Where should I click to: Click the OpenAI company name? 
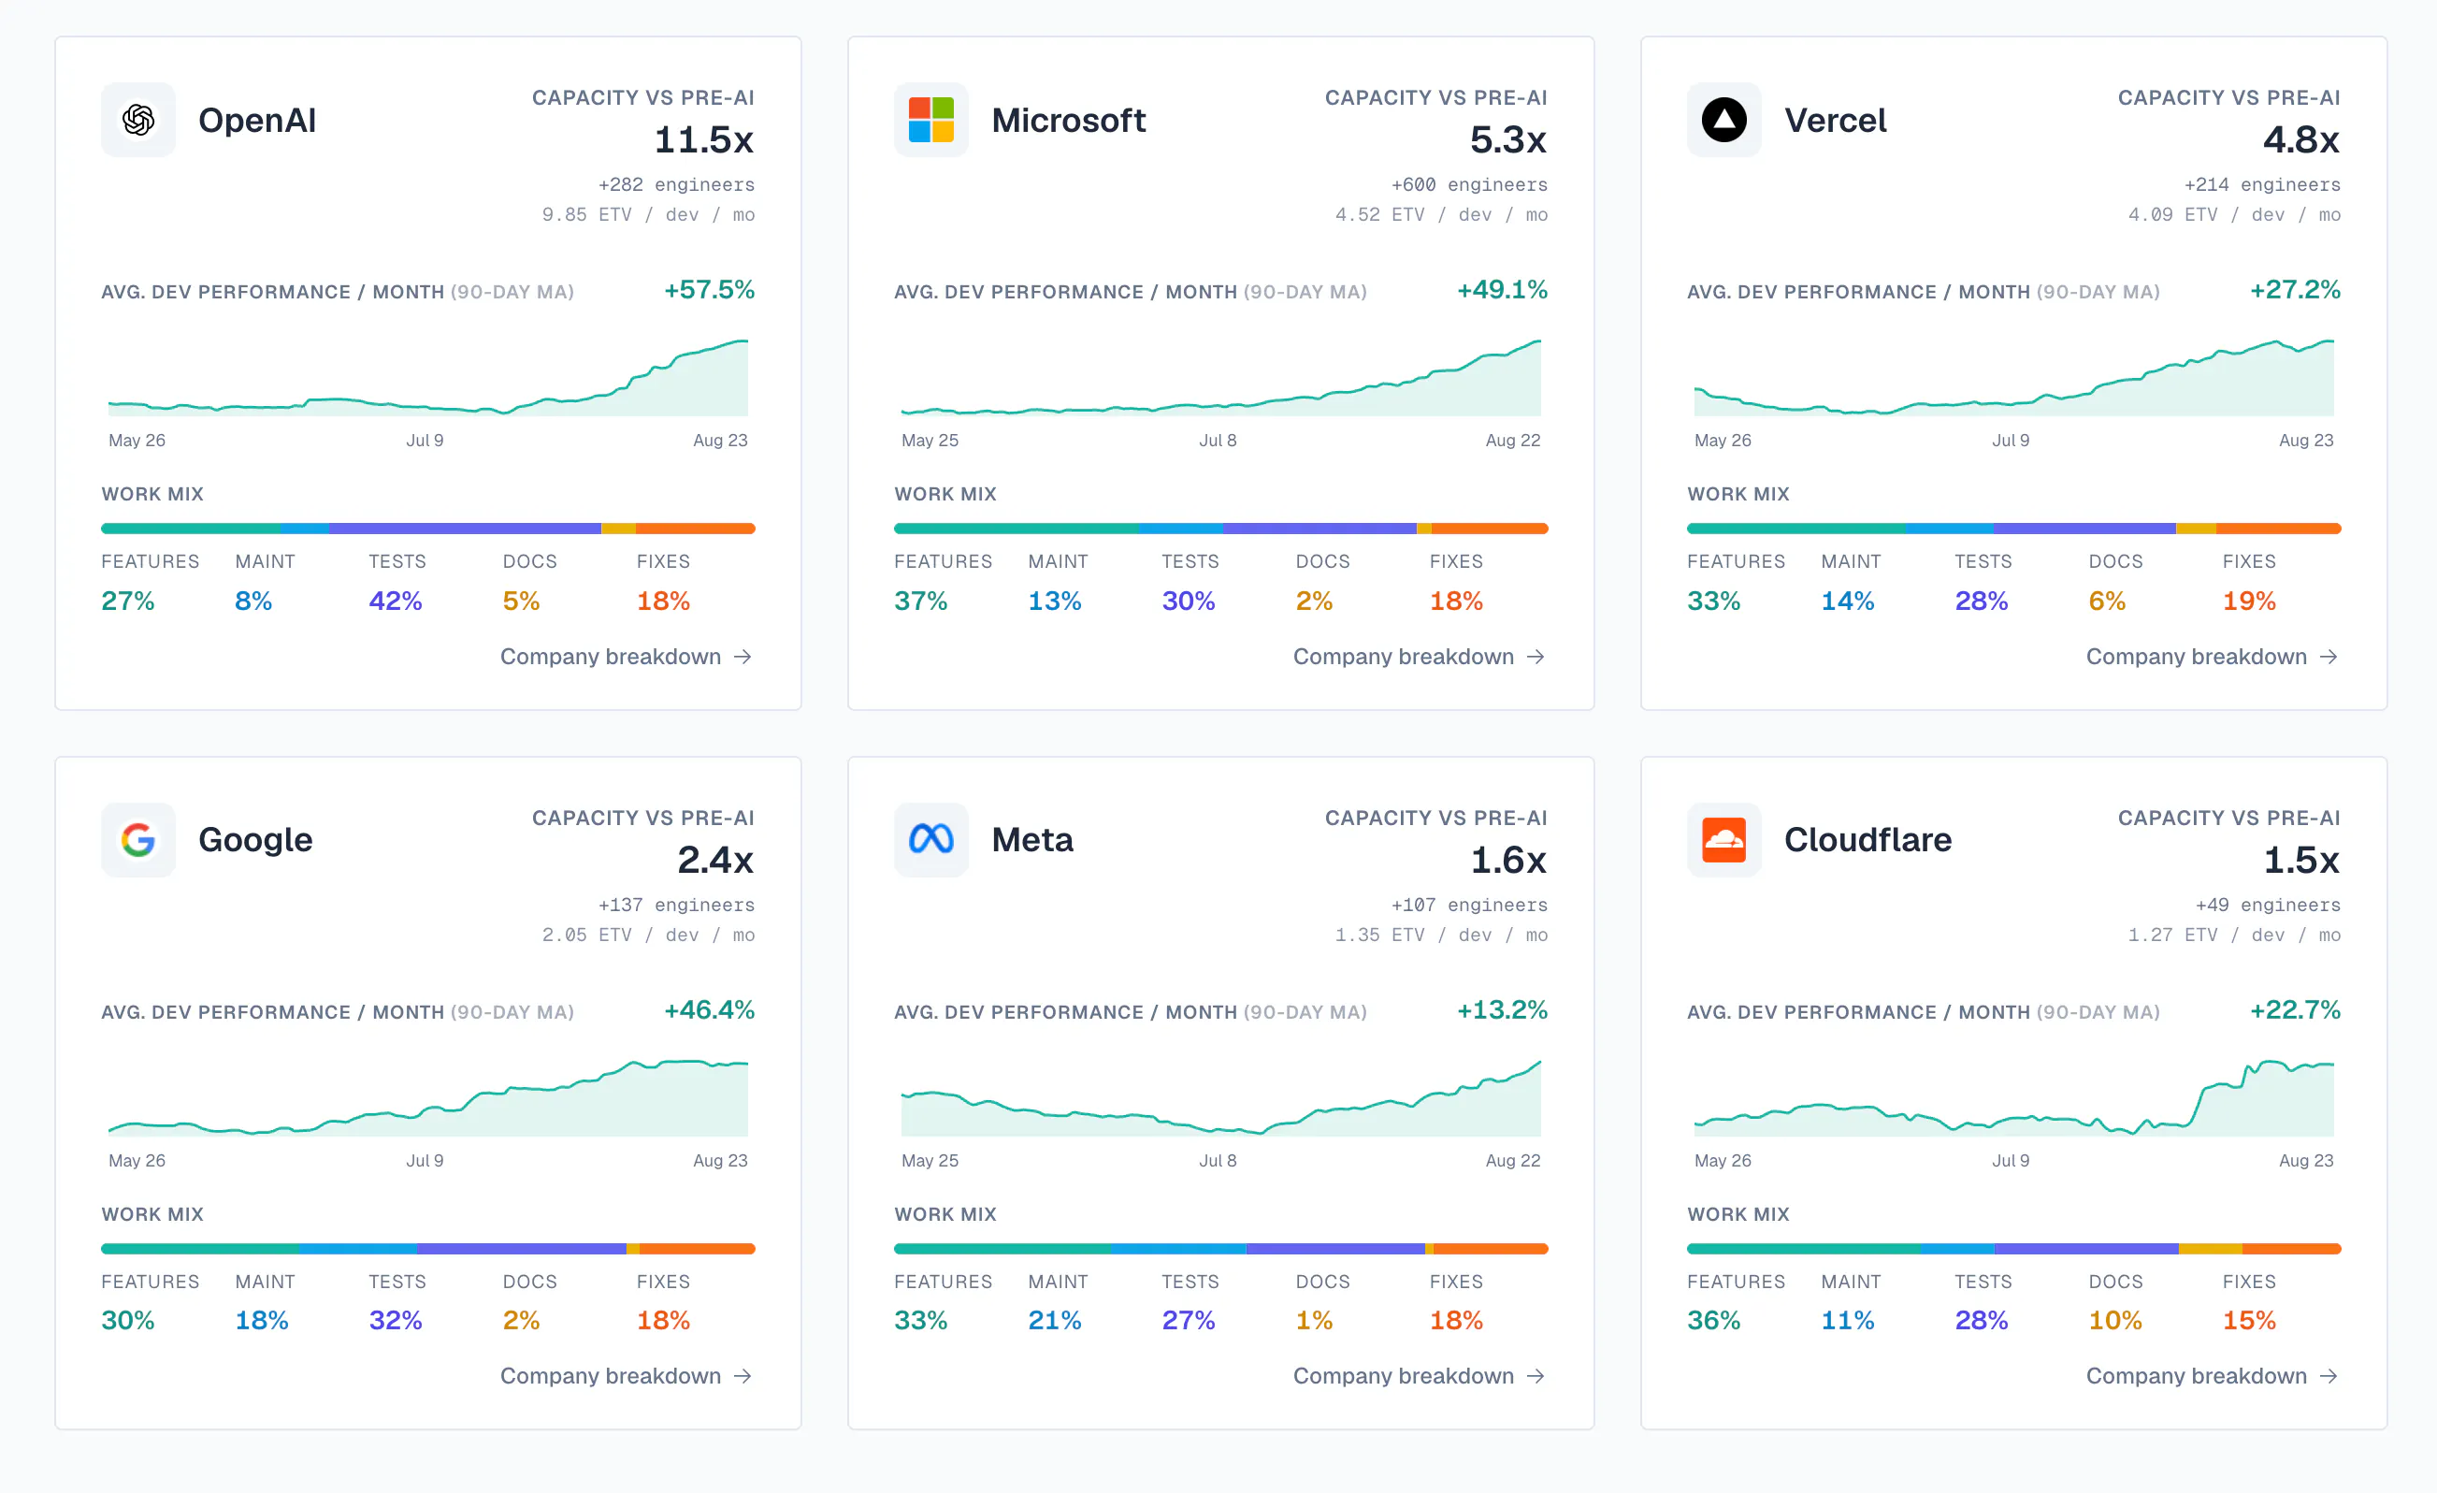(257, 120)
